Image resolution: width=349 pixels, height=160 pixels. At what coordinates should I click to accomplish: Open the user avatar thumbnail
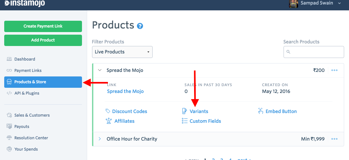[294, 4]
